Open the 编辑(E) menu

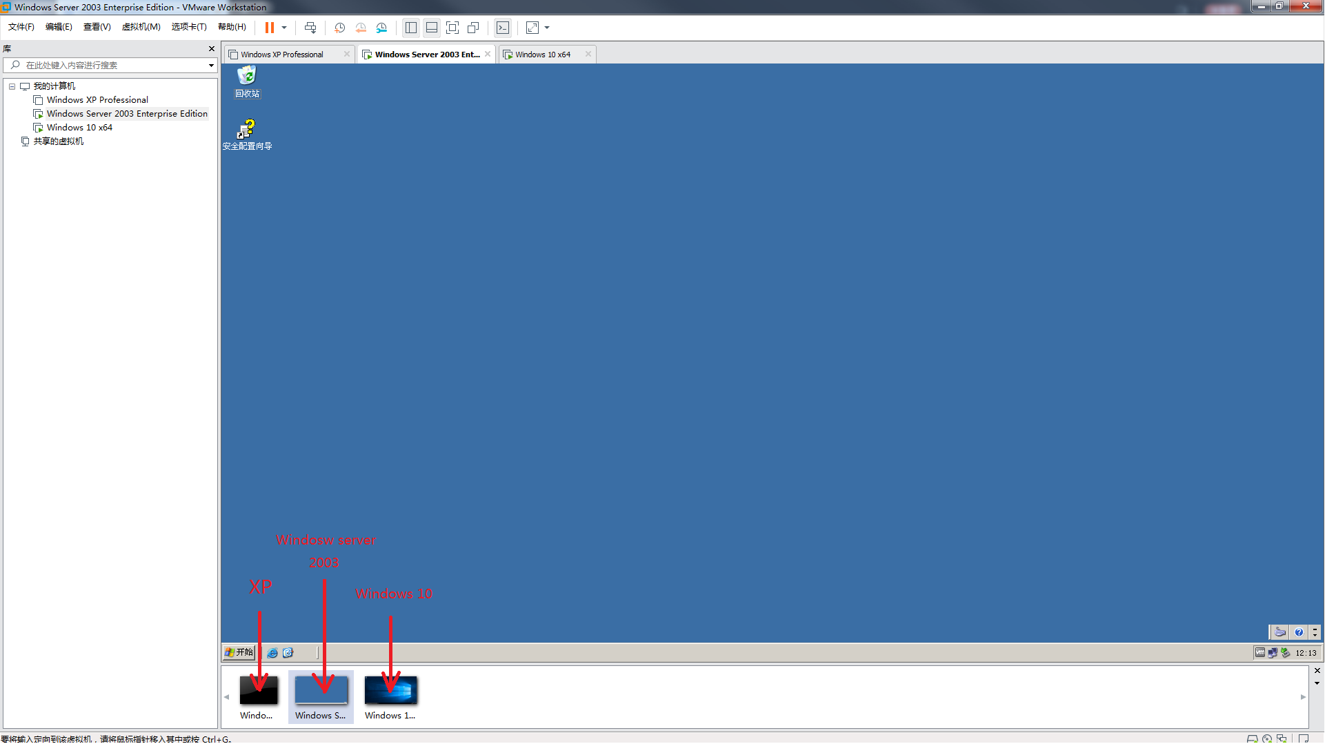pos(59,27)
